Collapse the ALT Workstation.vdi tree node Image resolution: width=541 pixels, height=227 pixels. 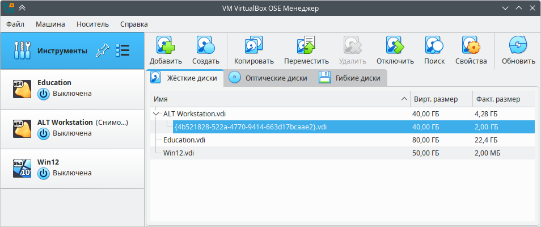pos(157,113)
